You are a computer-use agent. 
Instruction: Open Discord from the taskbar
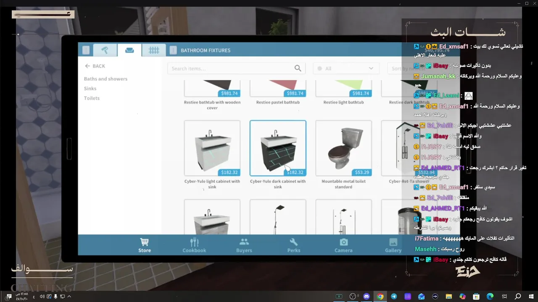tap(366, 297)
